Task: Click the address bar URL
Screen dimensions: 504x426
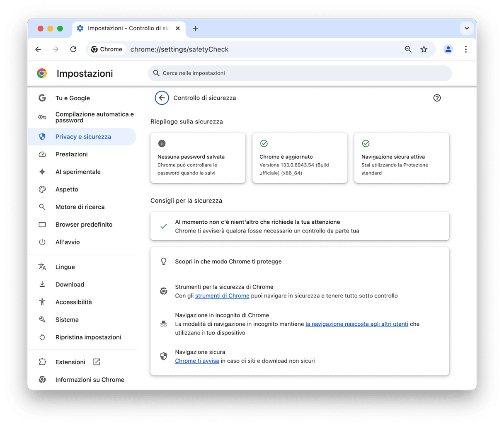Action: click(x=179, y=49)
